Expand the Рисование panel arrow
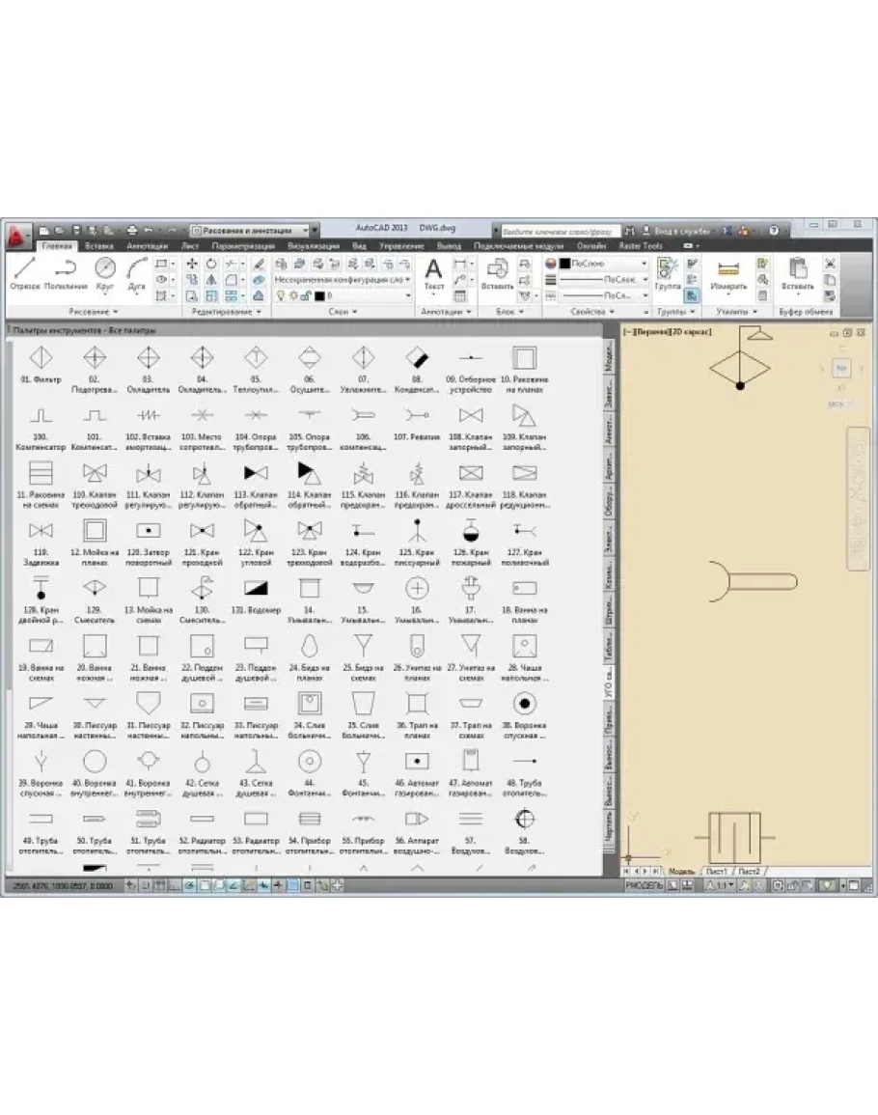 click(116, 312)
